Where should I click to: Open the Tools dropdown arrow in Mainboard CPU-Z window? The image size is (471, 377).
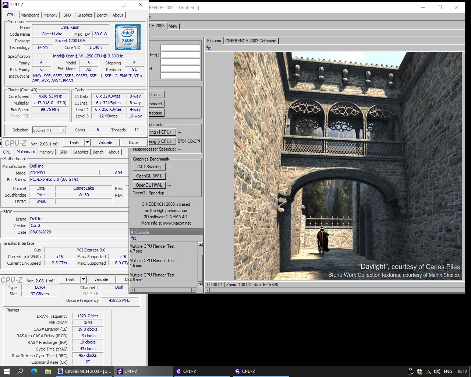83,279
